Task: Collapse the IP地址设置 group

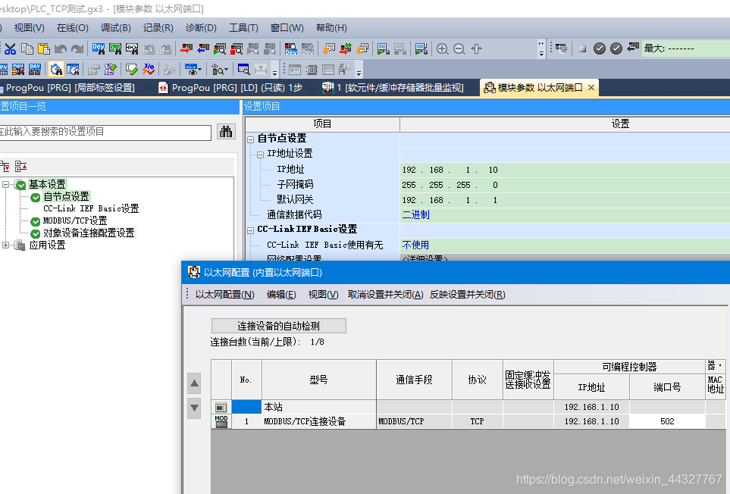Action: 260,154
